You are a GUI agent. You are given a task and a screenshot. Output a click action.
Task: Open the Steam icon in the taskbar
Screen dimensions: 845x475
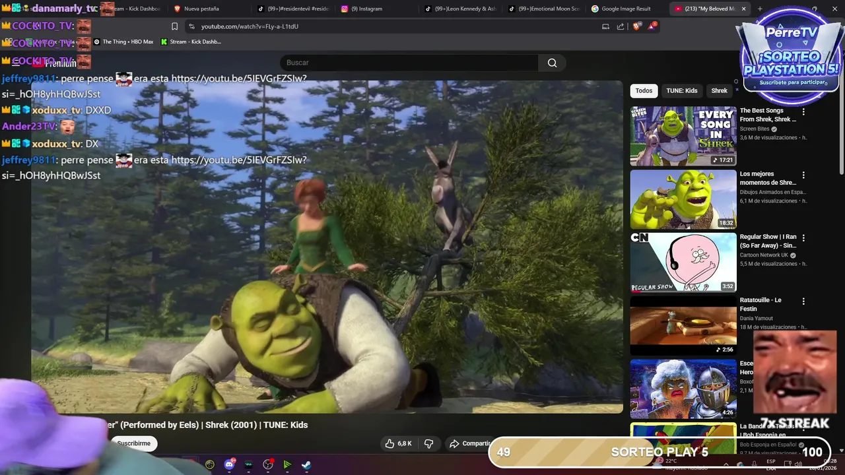[x=307, y=464]
